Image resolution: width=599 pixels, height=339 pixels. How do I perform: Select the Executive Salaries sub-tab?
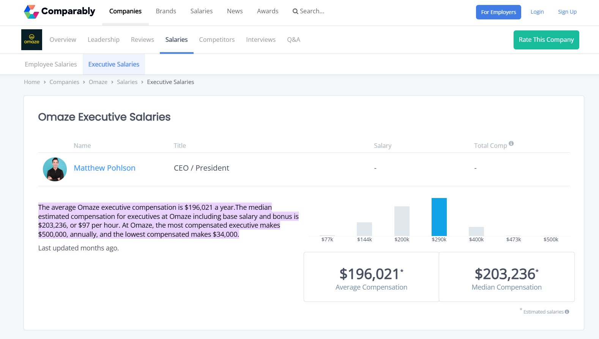click(x=114, y=64)
